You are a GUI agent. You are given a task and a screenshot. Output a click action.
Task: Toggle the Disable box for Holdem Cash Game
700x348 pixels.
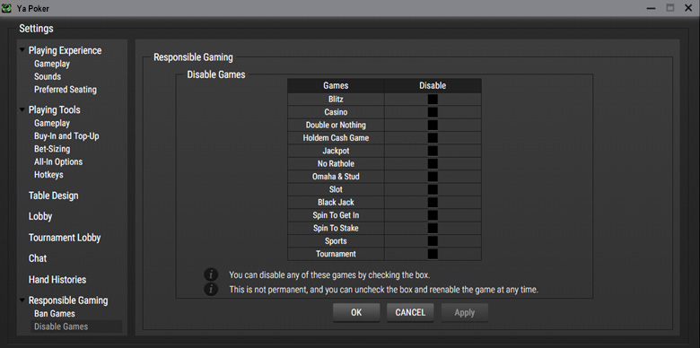click(433, 138)
